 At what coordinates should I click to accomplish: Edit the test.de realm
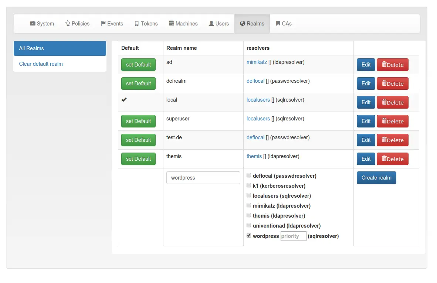(366, 140)
